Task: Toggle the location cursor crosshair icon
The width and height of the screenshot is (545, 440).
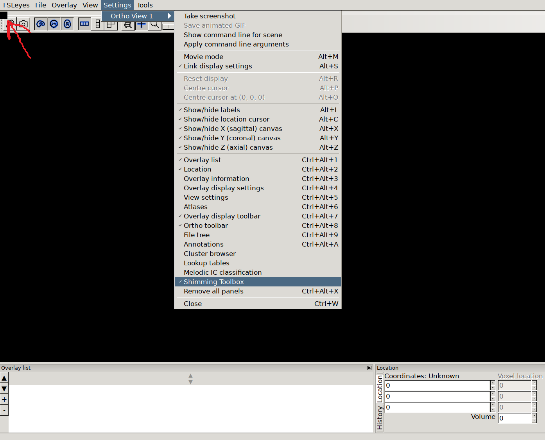Action: (x=142, y=24)
